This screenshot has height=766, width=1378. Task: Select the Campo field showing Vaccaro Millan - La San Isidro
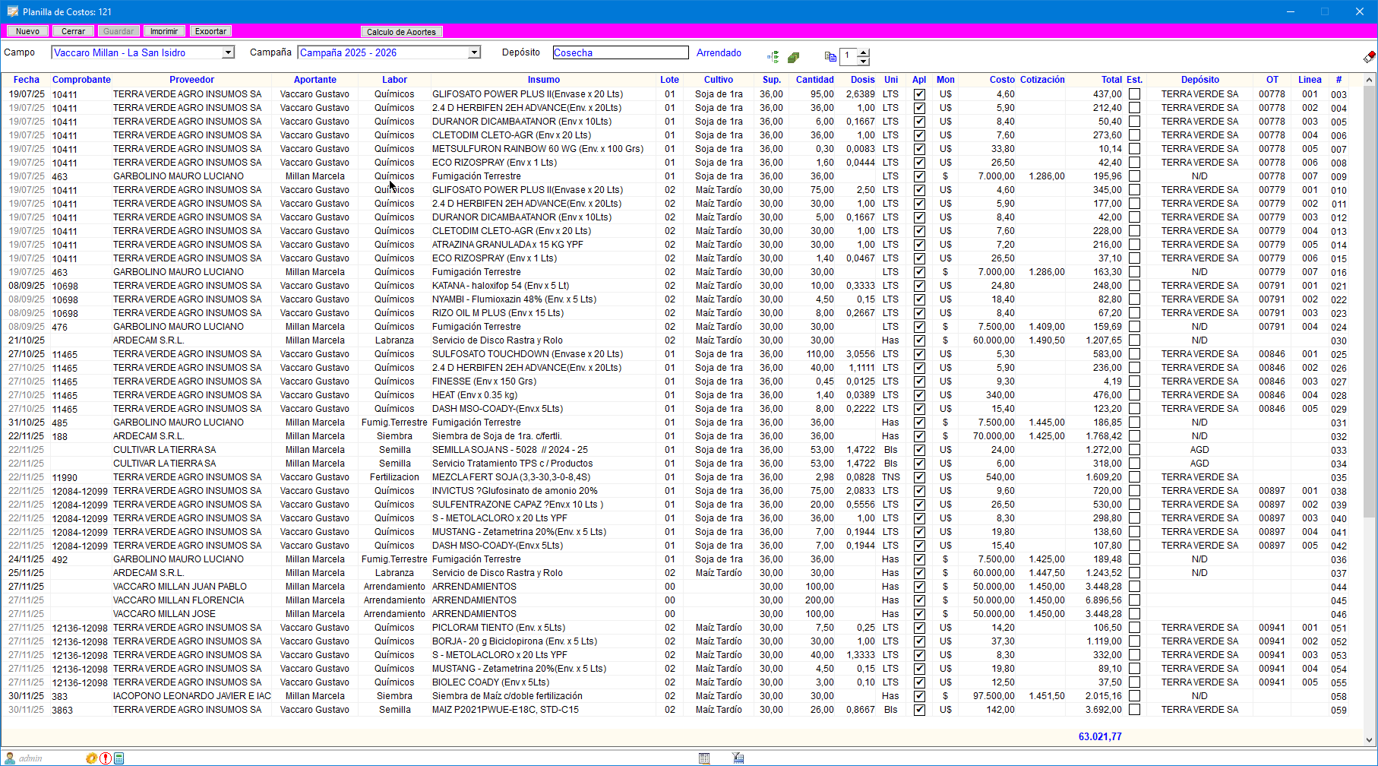(x=143, y=52)
